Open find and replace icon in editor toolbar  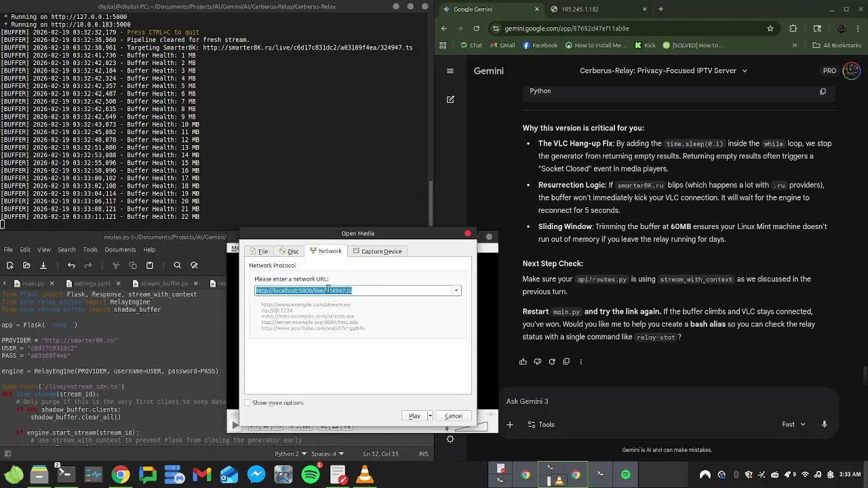[x=195, y=265]
